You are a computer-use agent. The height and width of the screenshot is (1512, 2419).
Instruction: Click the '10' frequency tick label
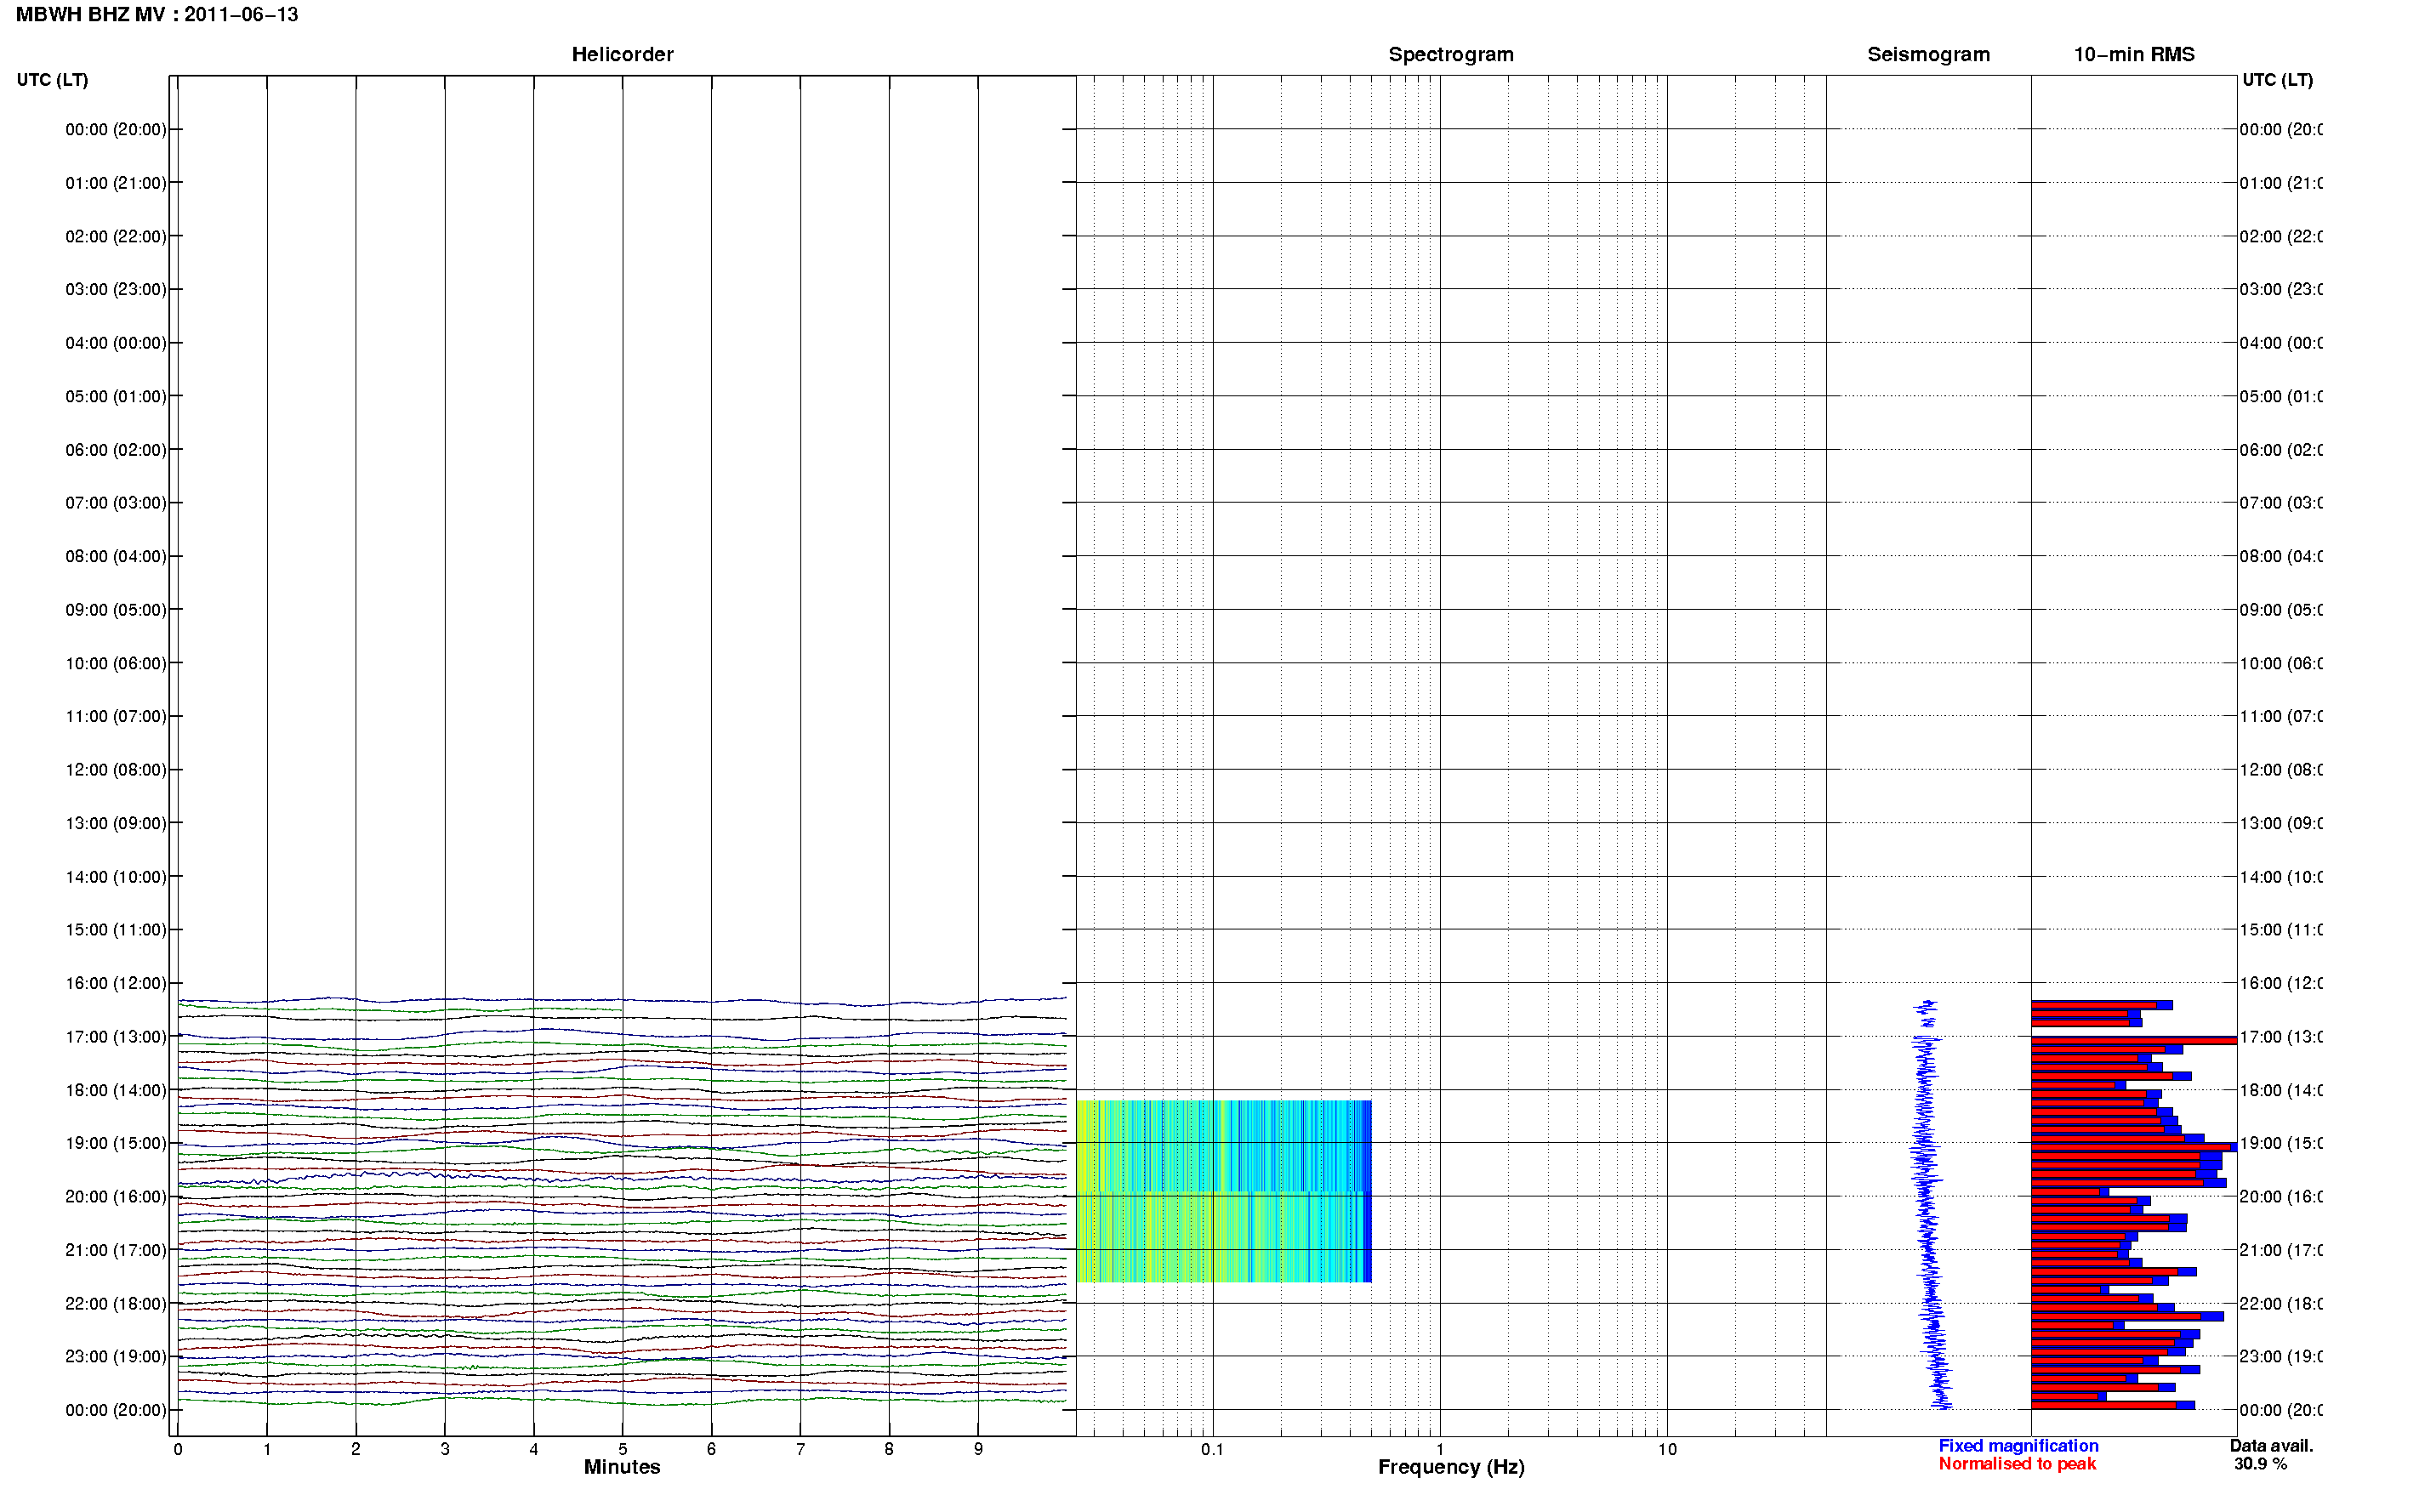coord(1667,1450)
